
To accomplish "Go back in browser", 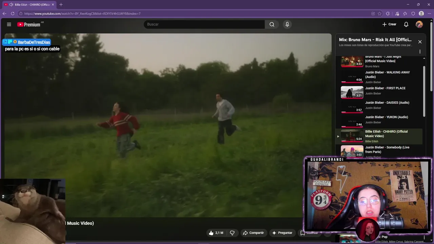I will pos(4,14).
